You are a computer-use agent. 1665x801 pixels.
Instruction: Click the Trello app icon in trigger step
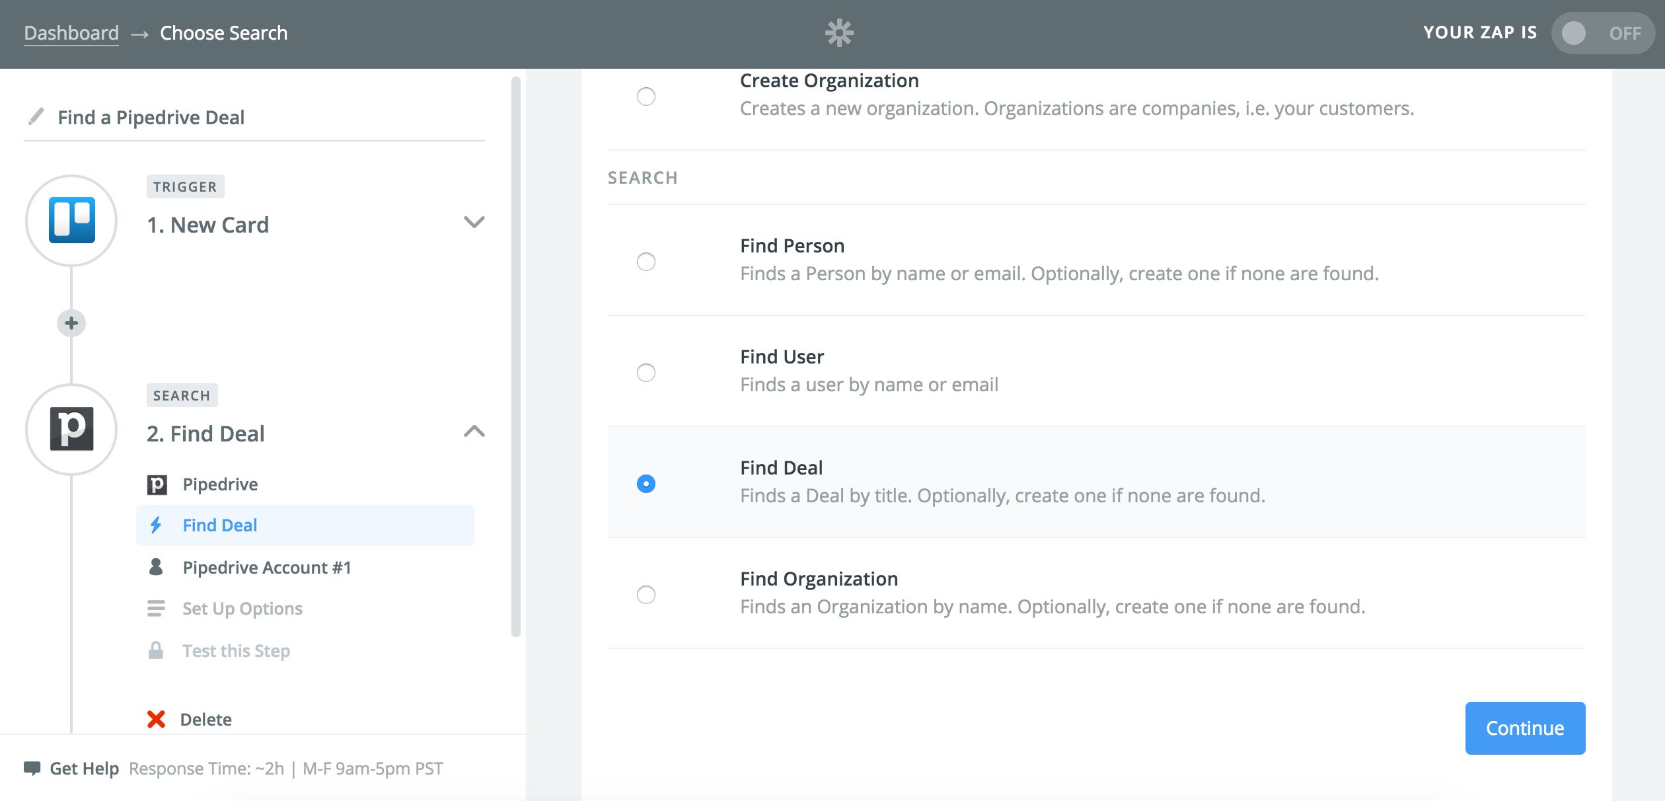coord(71,221)
